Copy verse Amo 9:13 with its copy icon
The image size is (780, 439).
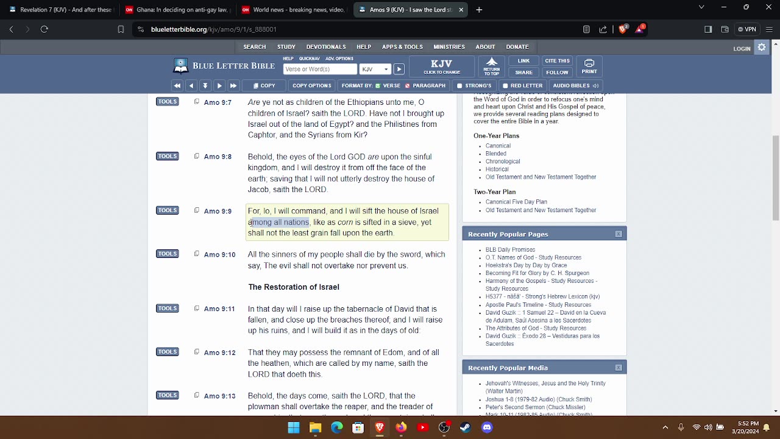pos(196,395)
